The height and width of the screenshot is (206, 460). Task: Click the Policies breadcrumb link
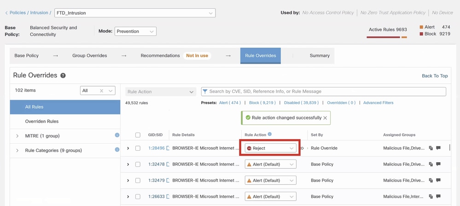click(x=17, y=13)
